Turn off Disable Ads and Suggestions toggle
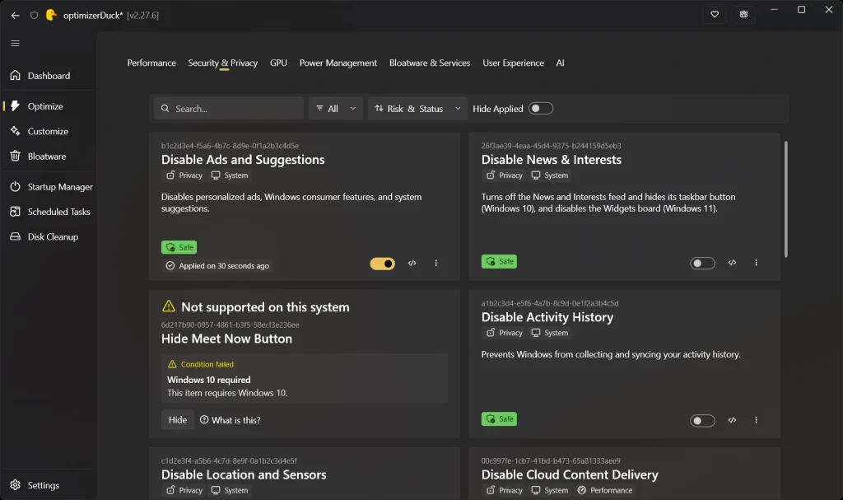The height and width of the screenshot is (500, 843). point(382,264)
